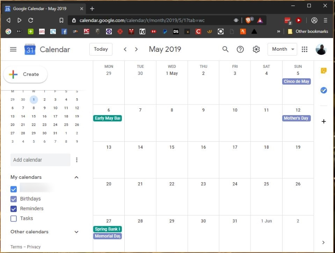Screen dimensions: 335x253
Task: Open Other bookmarks folder
Action: (x=308, y=31)
